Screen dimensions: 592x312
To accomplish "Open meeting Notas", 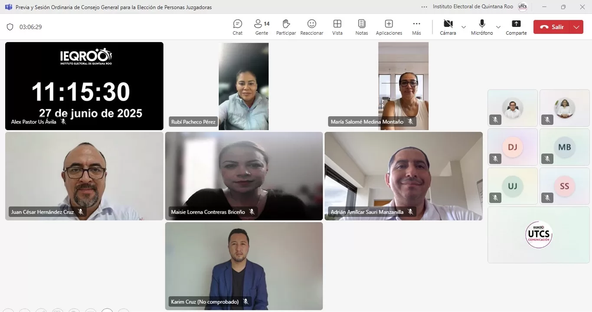I will (361, 27).
